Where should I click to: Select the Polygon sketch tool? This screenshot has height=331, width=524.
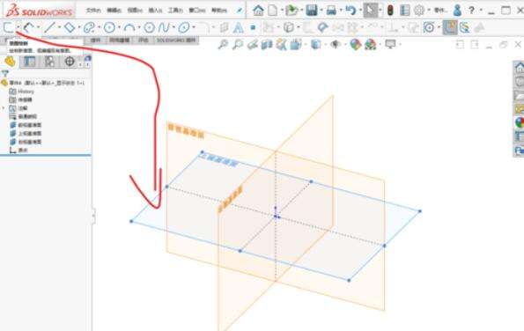(149, 27)
